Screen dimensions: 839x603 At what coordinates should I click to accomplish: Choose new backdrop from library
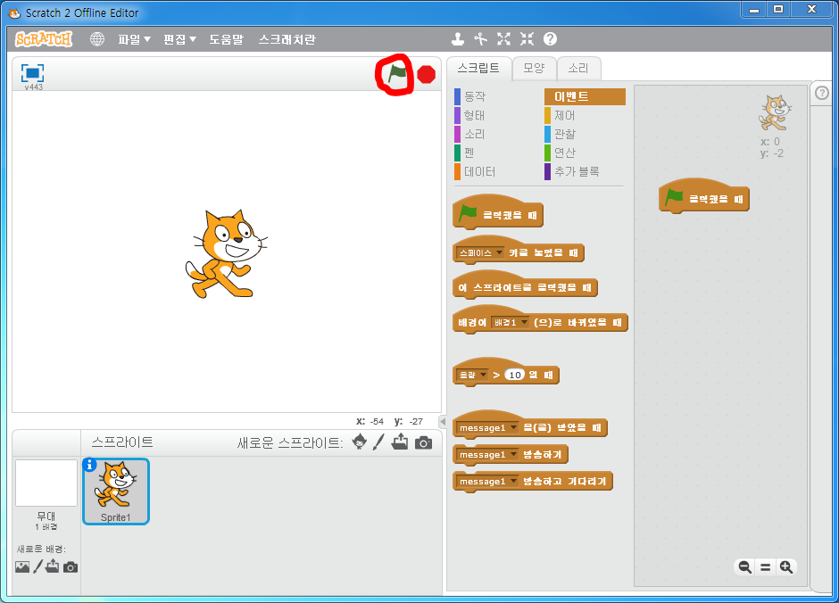(22, 566)
